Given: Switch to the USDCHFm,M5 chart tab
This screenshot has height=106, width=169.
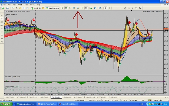Looking at the screenshot, I should pyautogui.click(x=90, y=97).
